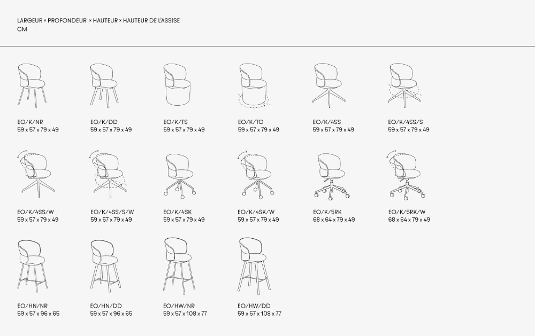The image size is (535, 336).
Task: Click the EO/HW/NR dimensions 59 x 57 x 108 x 77
Action: [x=185, y=314]
